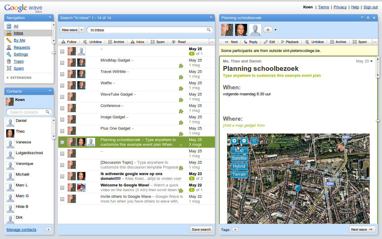Open Spam folder in Navigation panel
Image resolution: width=382 pixels, height=239 pixels.
[x=19, y=68]
